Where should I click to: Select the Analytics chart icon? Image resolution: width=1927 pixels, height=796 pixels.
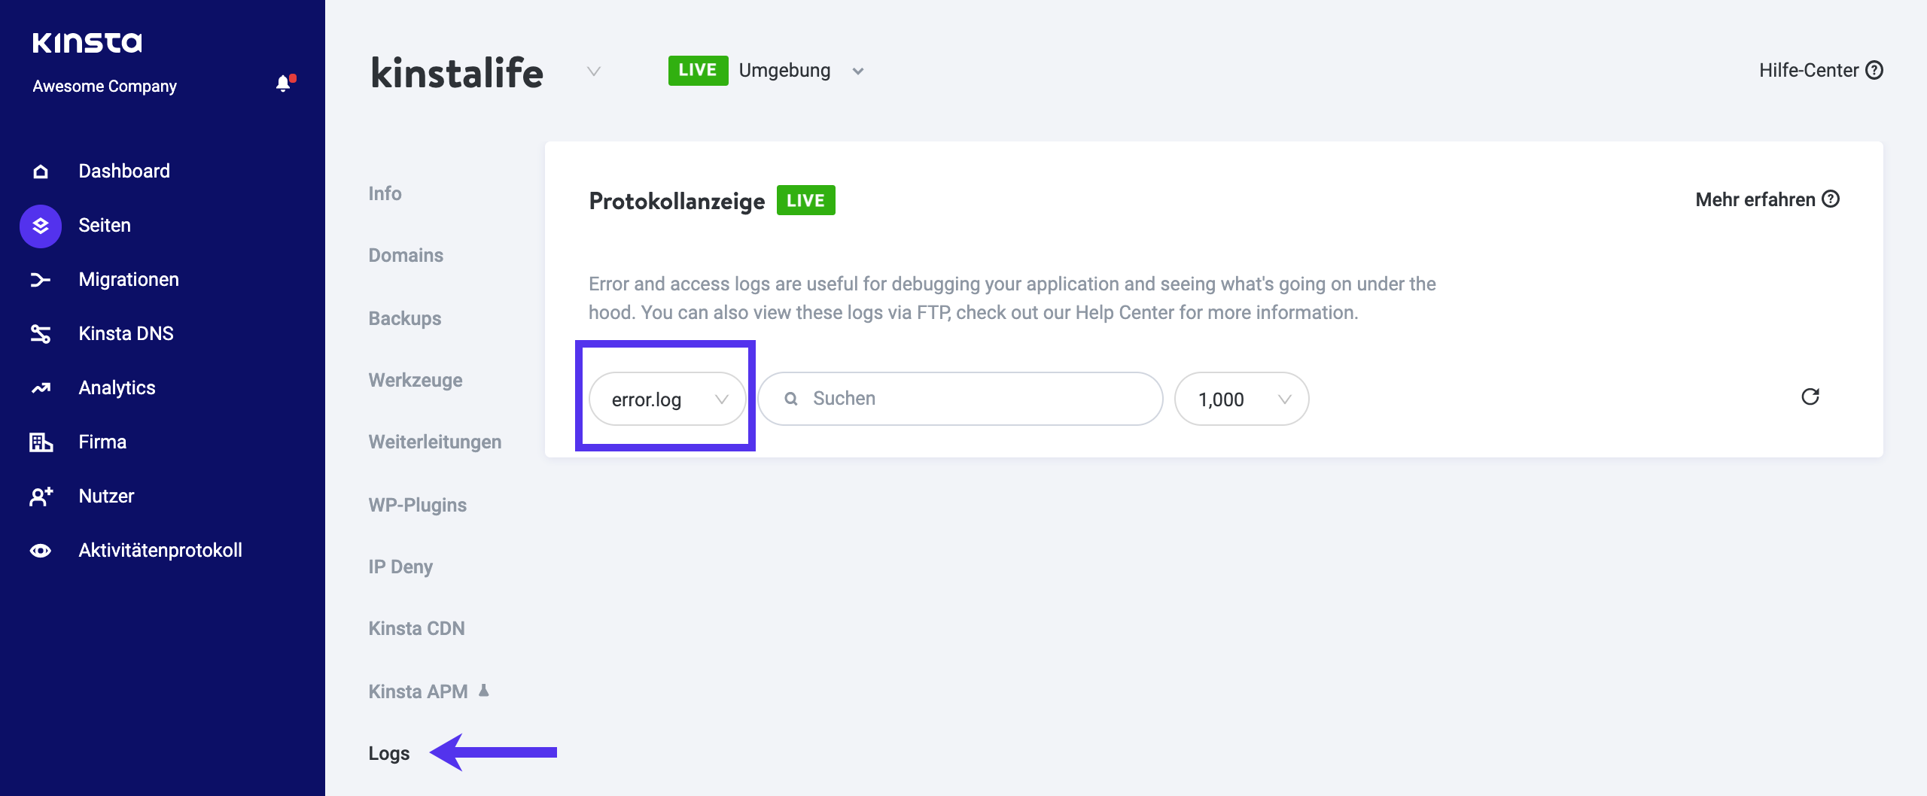pos(41,387)
